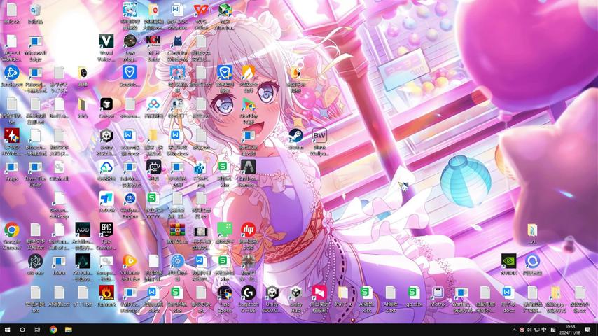
Task: Launch Logitech G HUB from the desktop
Action: [x=248, y=293]
